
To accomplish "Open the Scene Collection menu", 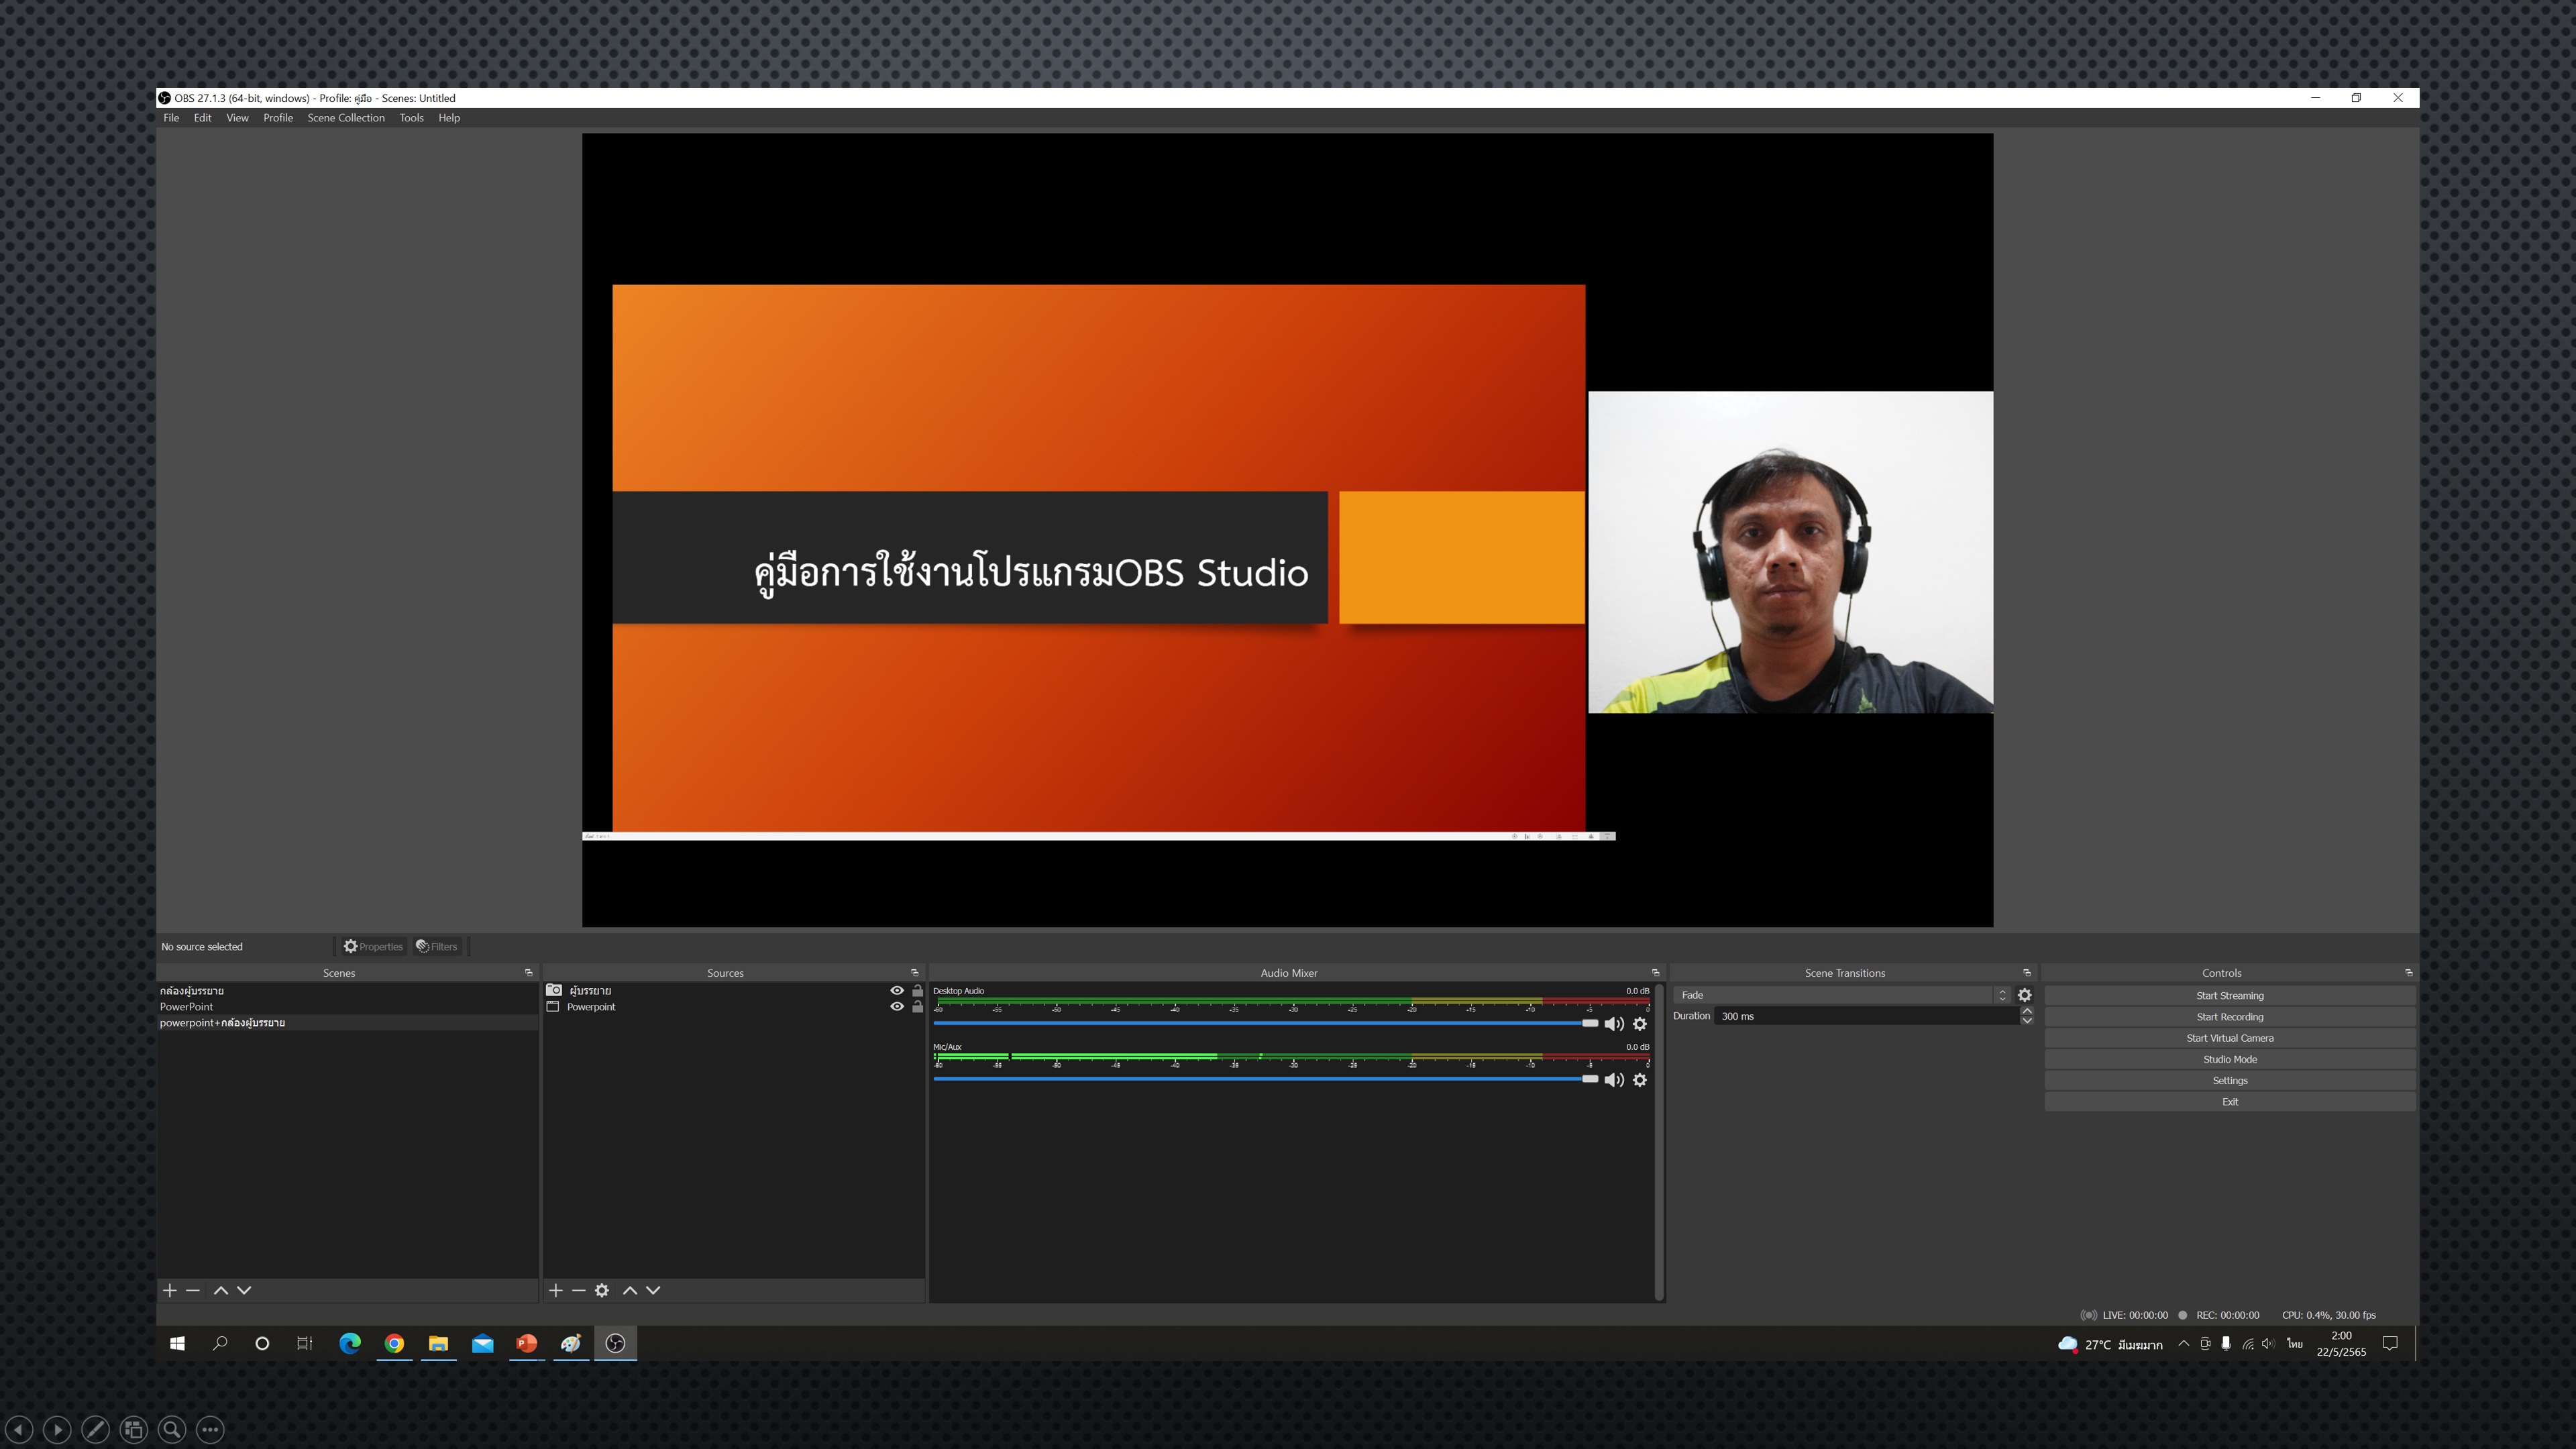I will click(346, 118).
